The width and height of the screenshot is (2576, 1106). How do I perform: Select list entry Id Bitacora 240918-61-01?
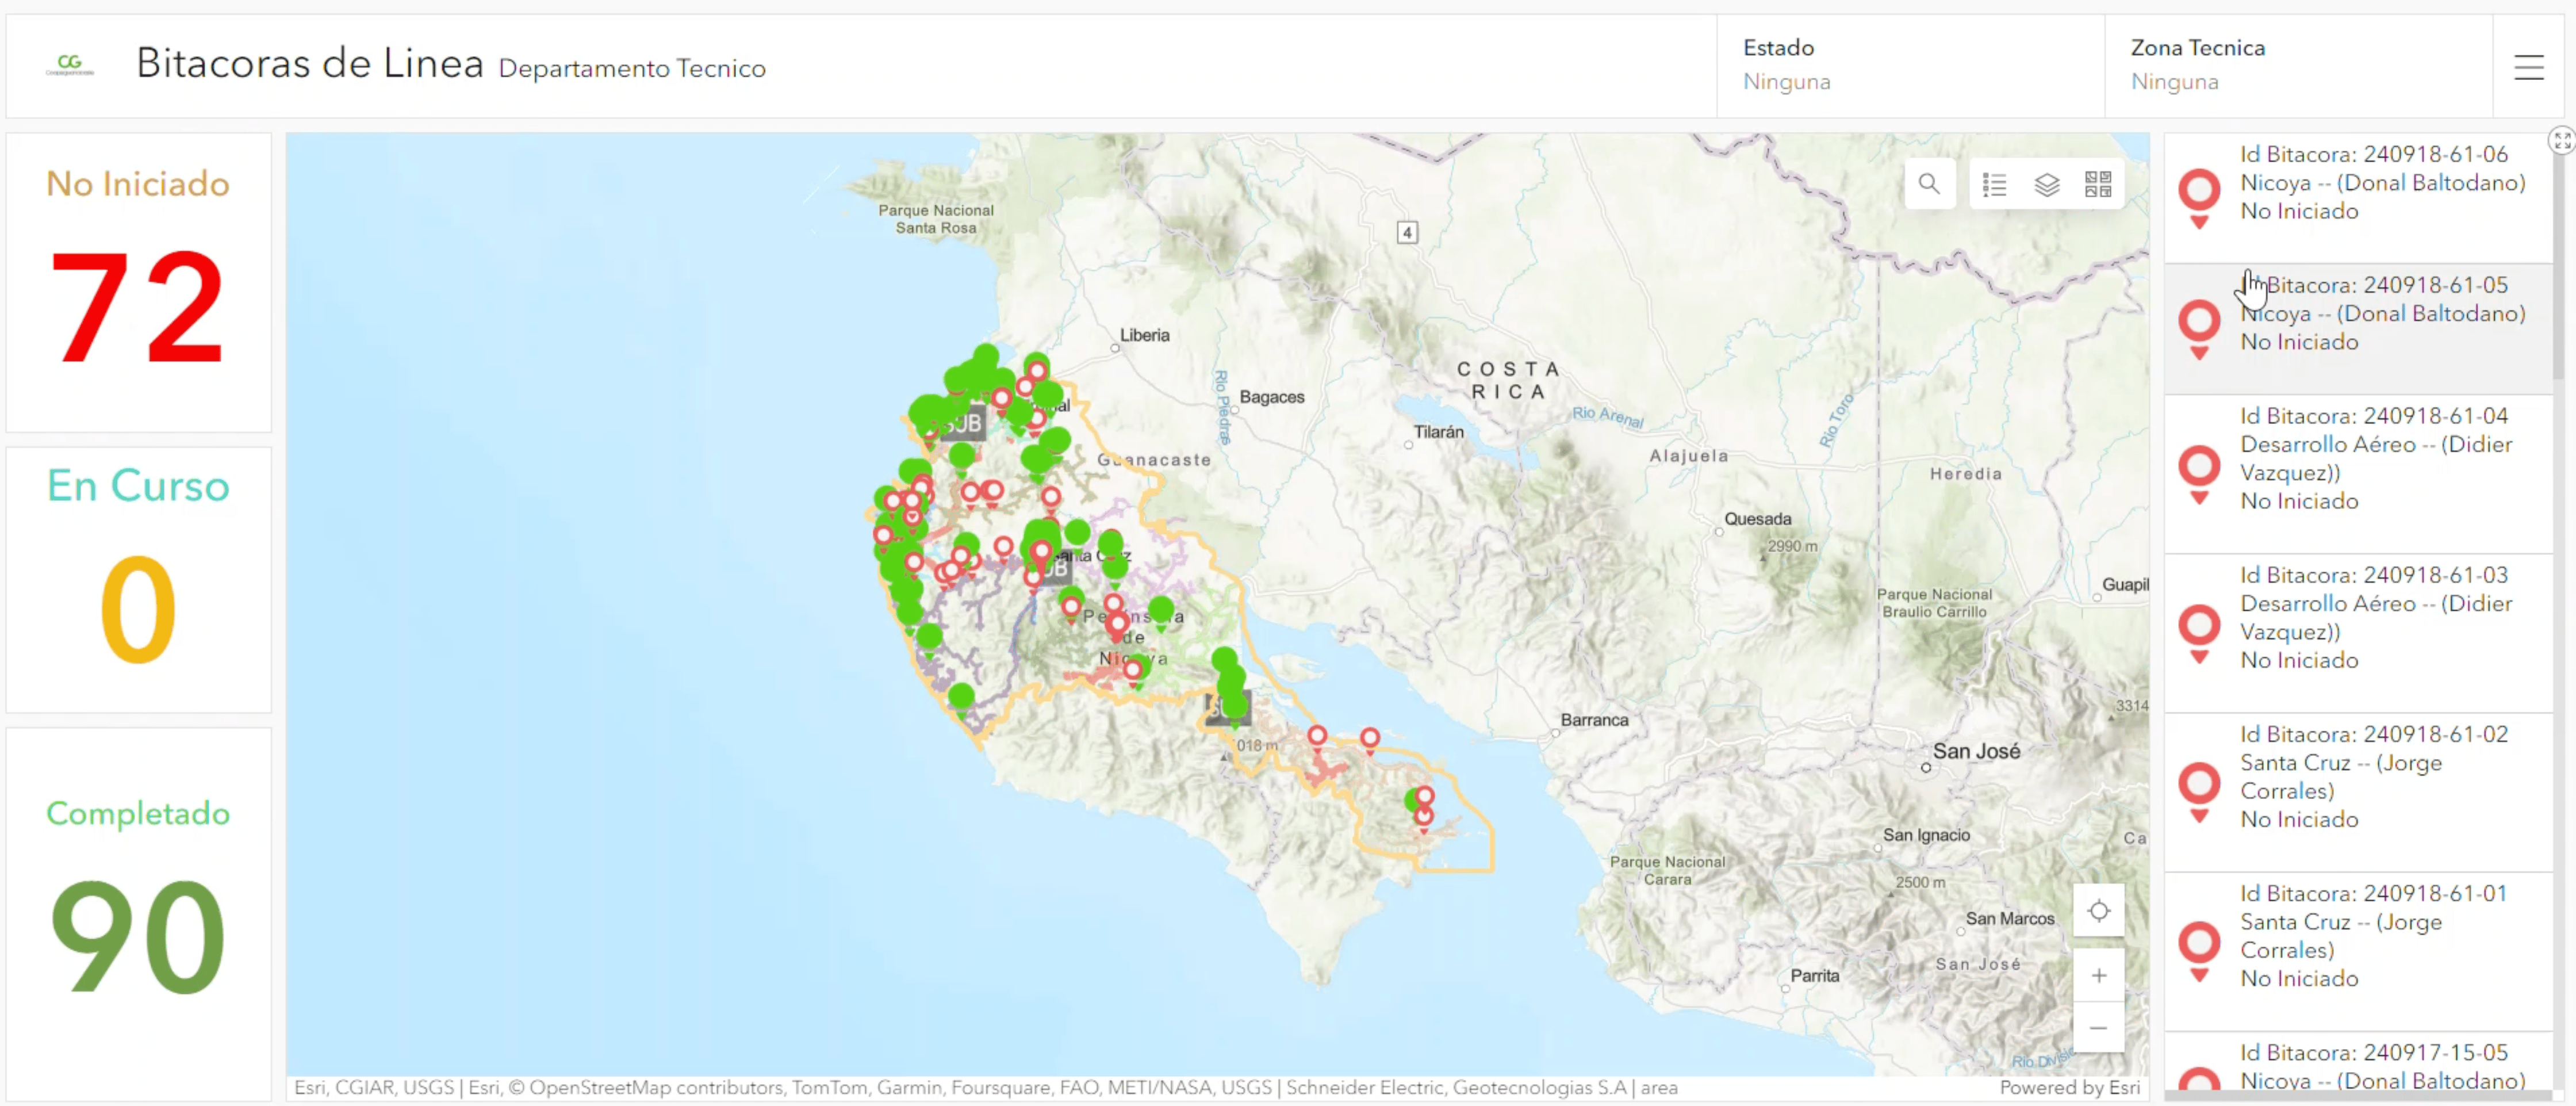(2358, 951)
